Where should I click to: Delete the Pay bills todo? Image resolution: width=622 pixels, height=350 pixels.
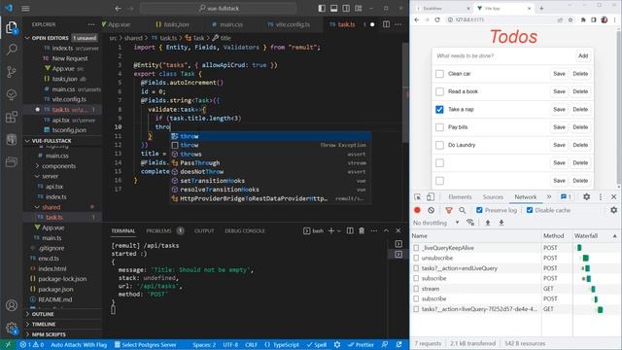[580, 127]
